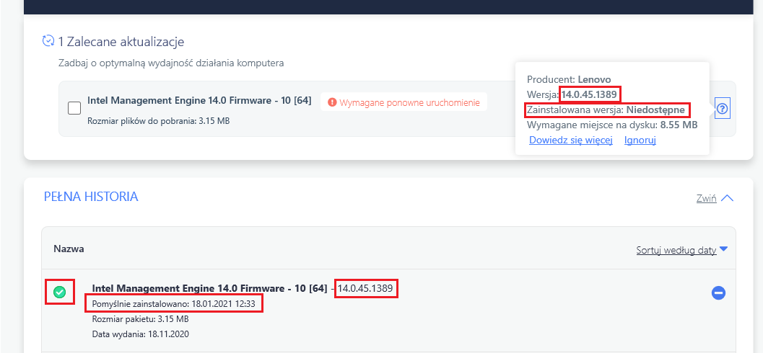Click 'Producent: Lenovo' in the tooltip
This screenshot has width=763, height=353.
(569, 79)
